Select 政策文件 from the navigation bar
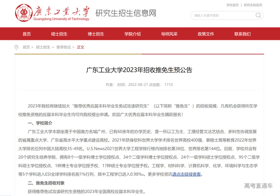280x196 pixels. [205, 34]
